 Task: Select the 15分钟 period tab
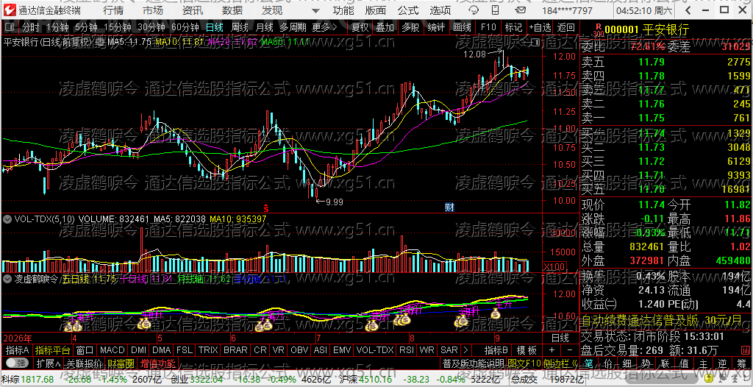(x=117, y=28)
